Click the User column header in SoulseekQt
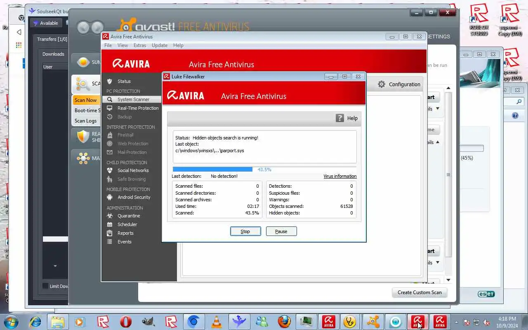The width and height of the screenshot is (528, 330). [x=55, y=67]
